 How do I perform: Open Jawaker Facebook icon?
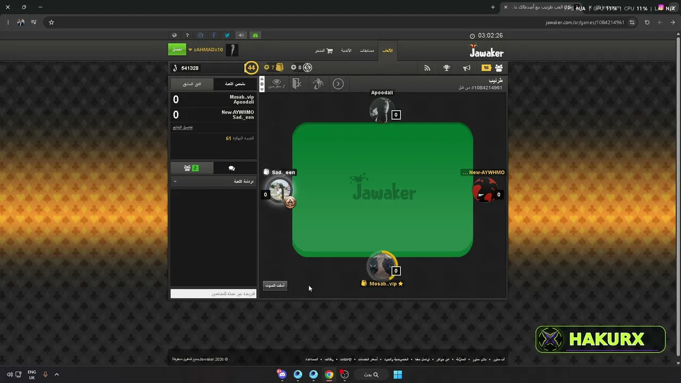214,36
